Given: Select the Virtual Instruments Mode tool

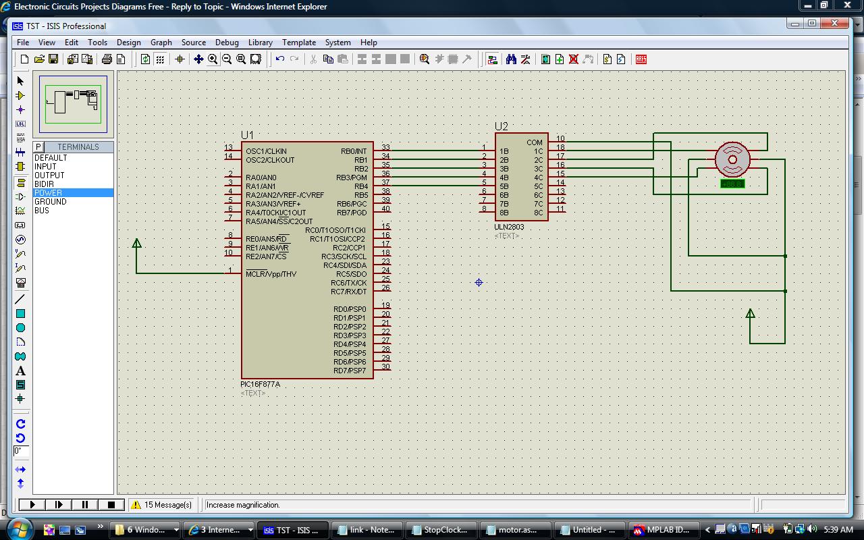Looking at the screenshot, I should click(20, 282).
